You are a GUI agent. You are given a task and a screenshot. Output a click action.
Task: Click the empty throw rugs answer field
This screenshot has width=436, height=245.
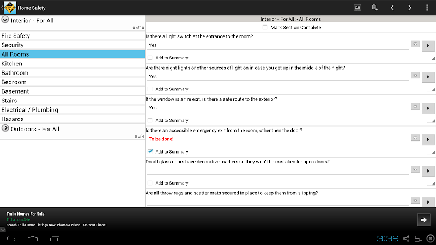[277, 201]
